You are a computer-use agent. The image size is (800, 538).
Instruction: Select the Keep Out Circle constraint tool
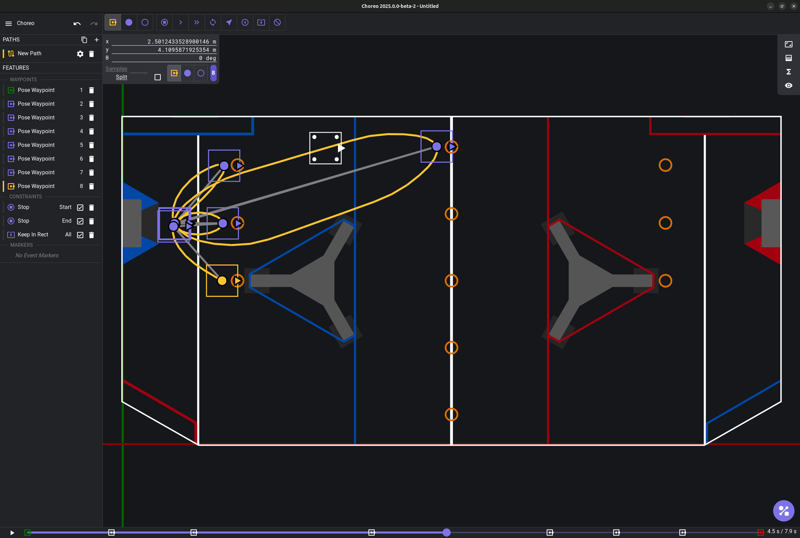coord(277,22)
